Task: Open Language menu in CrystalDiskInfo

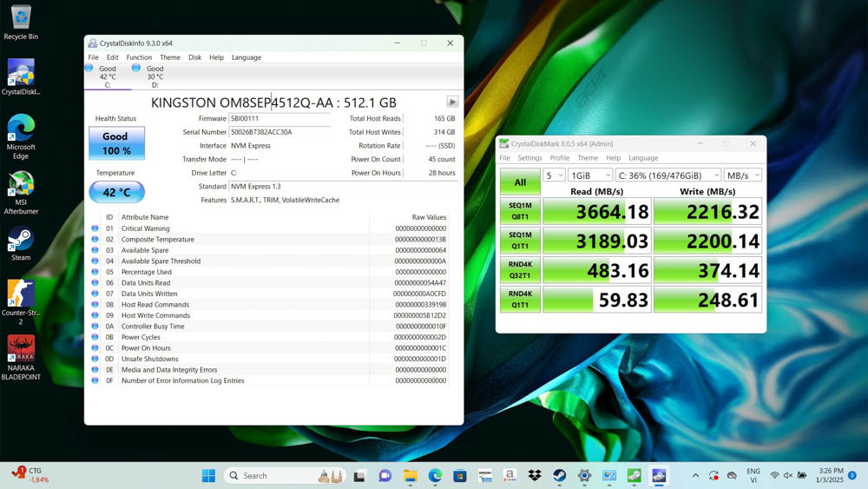Action: (247, 57)
